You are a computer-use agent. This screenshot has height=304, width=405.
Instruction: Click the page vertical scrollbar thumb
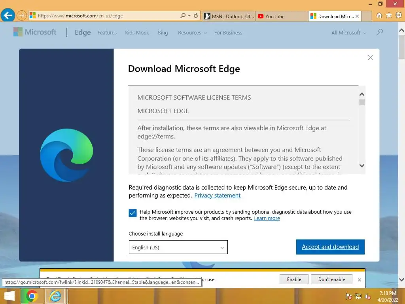click(x=402, y=47)
